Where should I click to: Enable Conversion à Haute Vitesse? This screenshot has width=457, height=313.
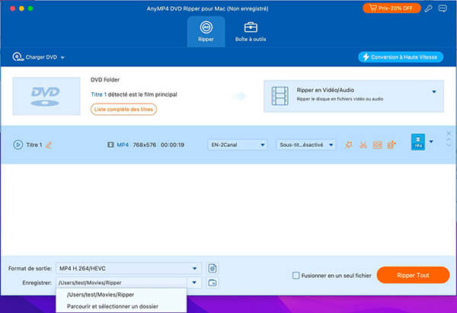tap(401, 57)
